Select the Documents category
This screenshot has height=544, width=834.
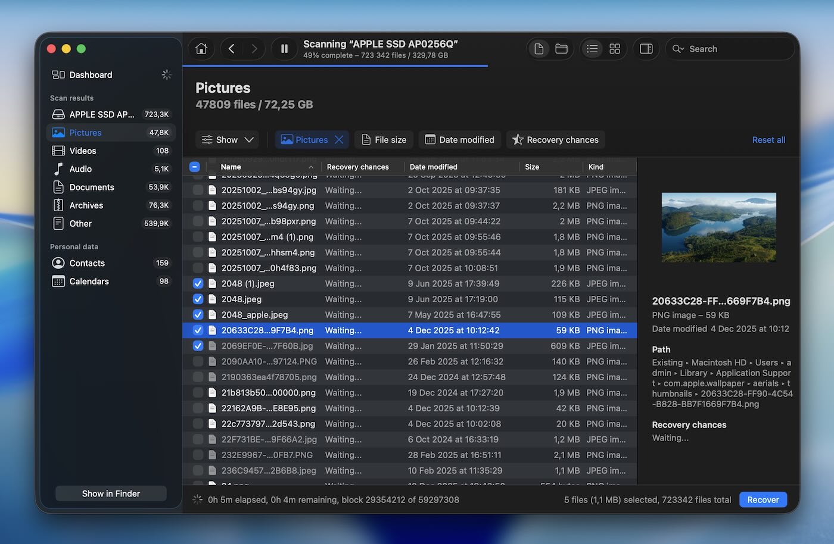coord(91,187)
